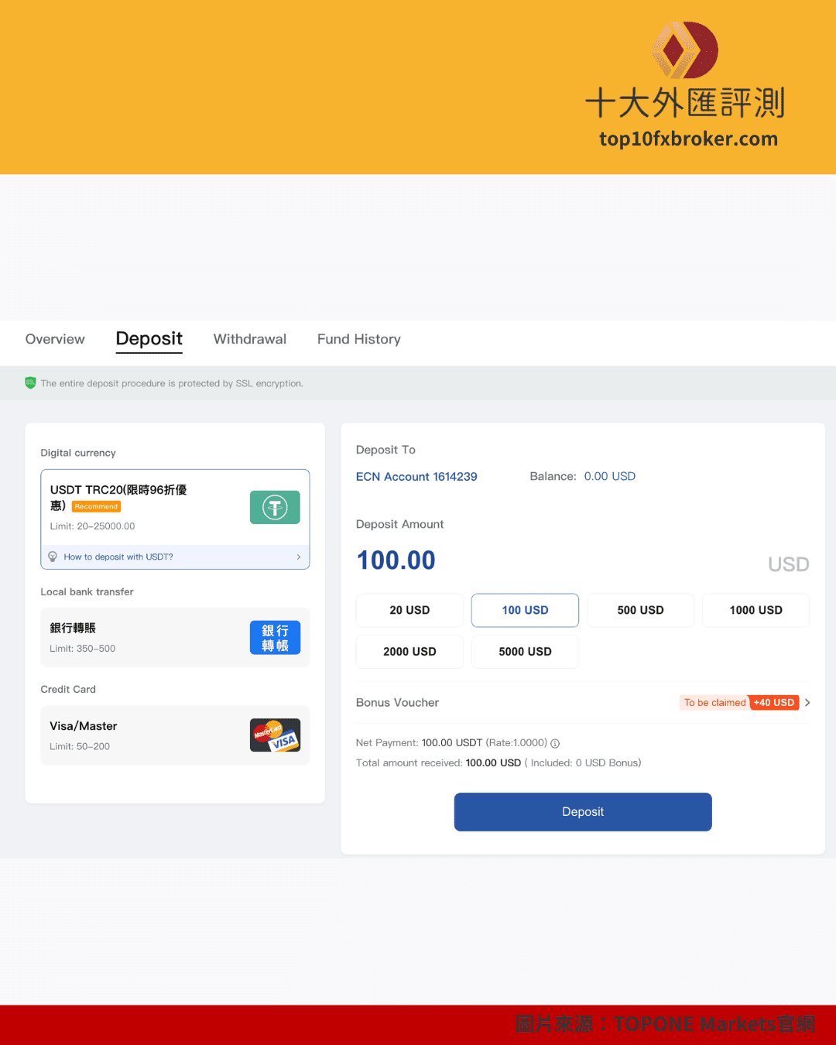Select the 500 USD preset amount
The width and height of the screenshot is (836, 1045).
click(640, 610)
